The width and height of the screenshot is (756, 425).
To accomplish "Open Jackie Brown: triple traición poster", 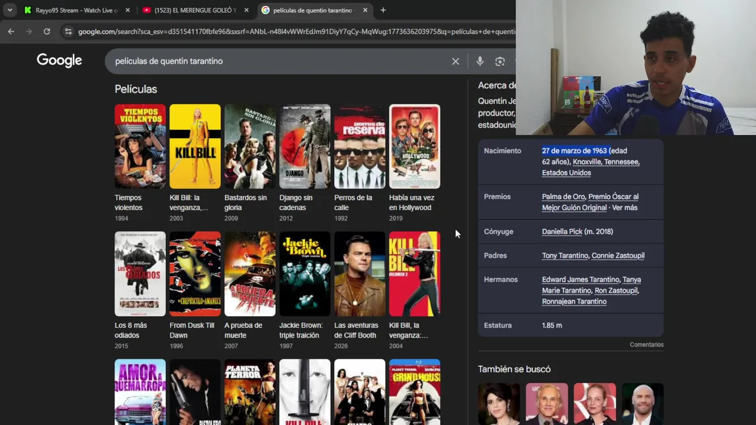I will point(305,274).
